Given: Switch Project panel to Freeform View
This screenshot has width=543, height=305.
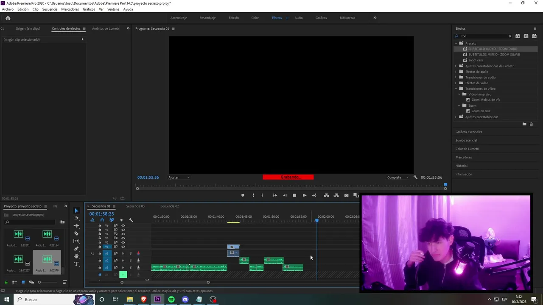Looking at the screenshot, I should pyautogui.click(x=31, y=282).
